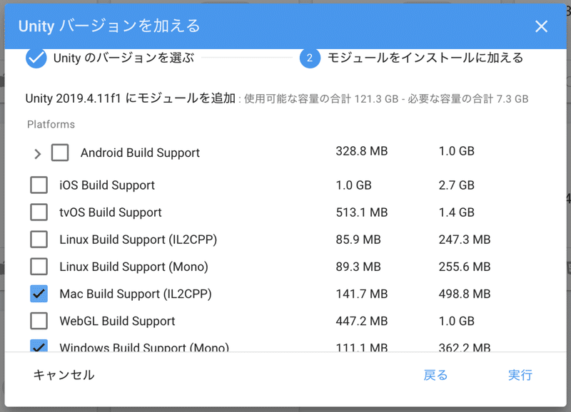The image size is (571, 412).
Task: Click the iOS Build Support label
Action: (x=107, y=185)
